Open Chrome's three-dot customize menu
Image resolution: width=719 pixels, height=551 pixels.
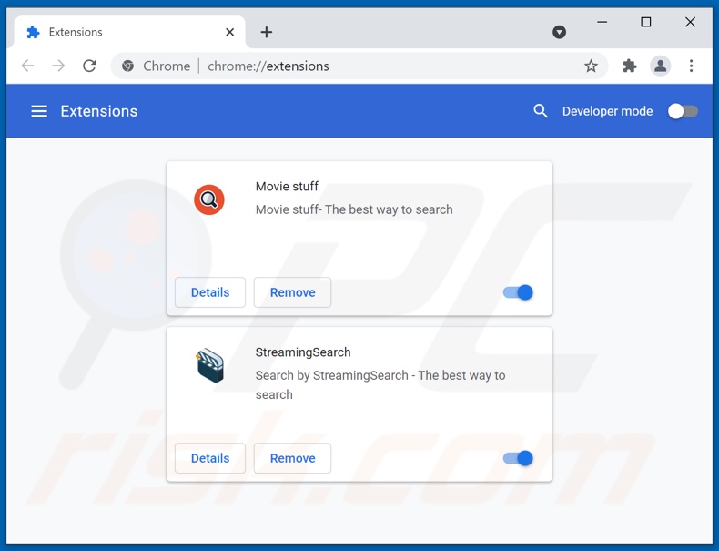[x=691, y=66]
